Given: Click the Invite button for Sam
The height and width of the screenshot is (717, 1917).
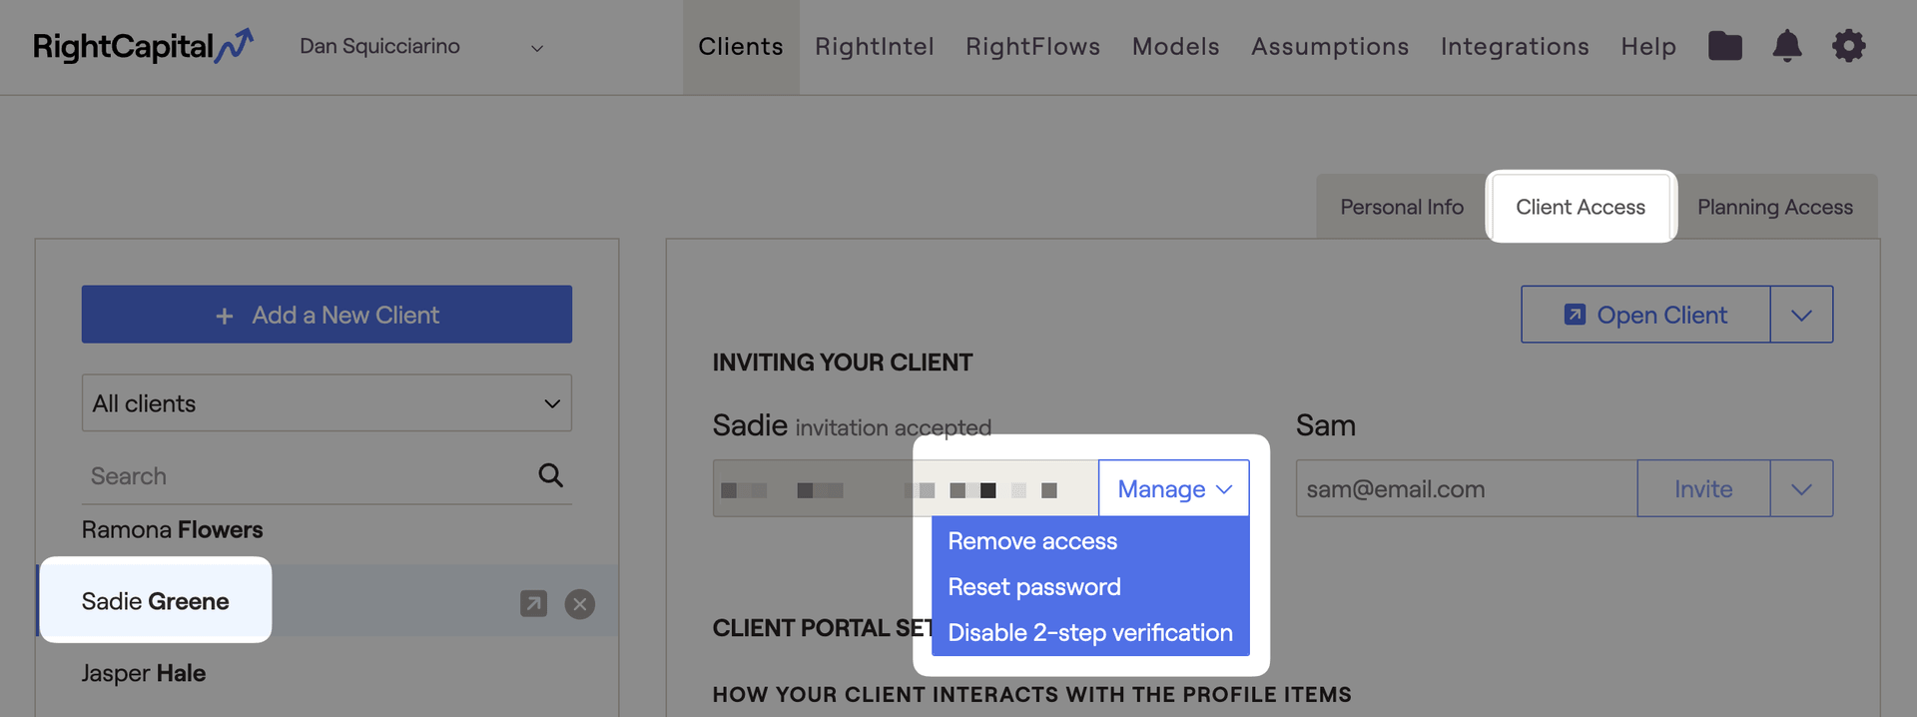Looking at the screenshot, I should point(1703,489).
